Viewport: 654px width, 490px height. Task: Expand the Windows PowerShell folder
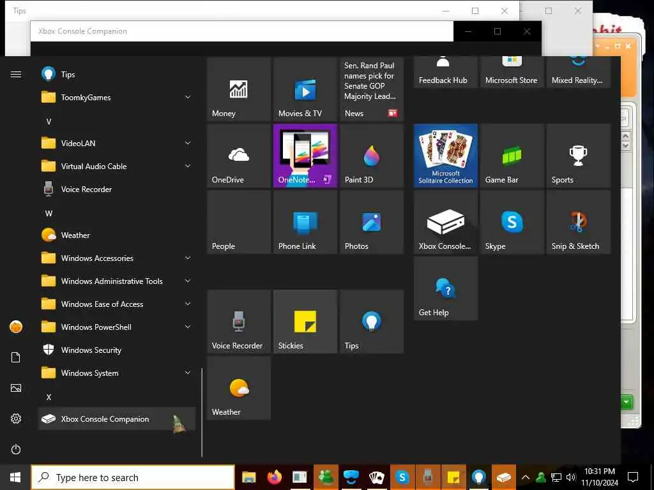click(117, 327)
